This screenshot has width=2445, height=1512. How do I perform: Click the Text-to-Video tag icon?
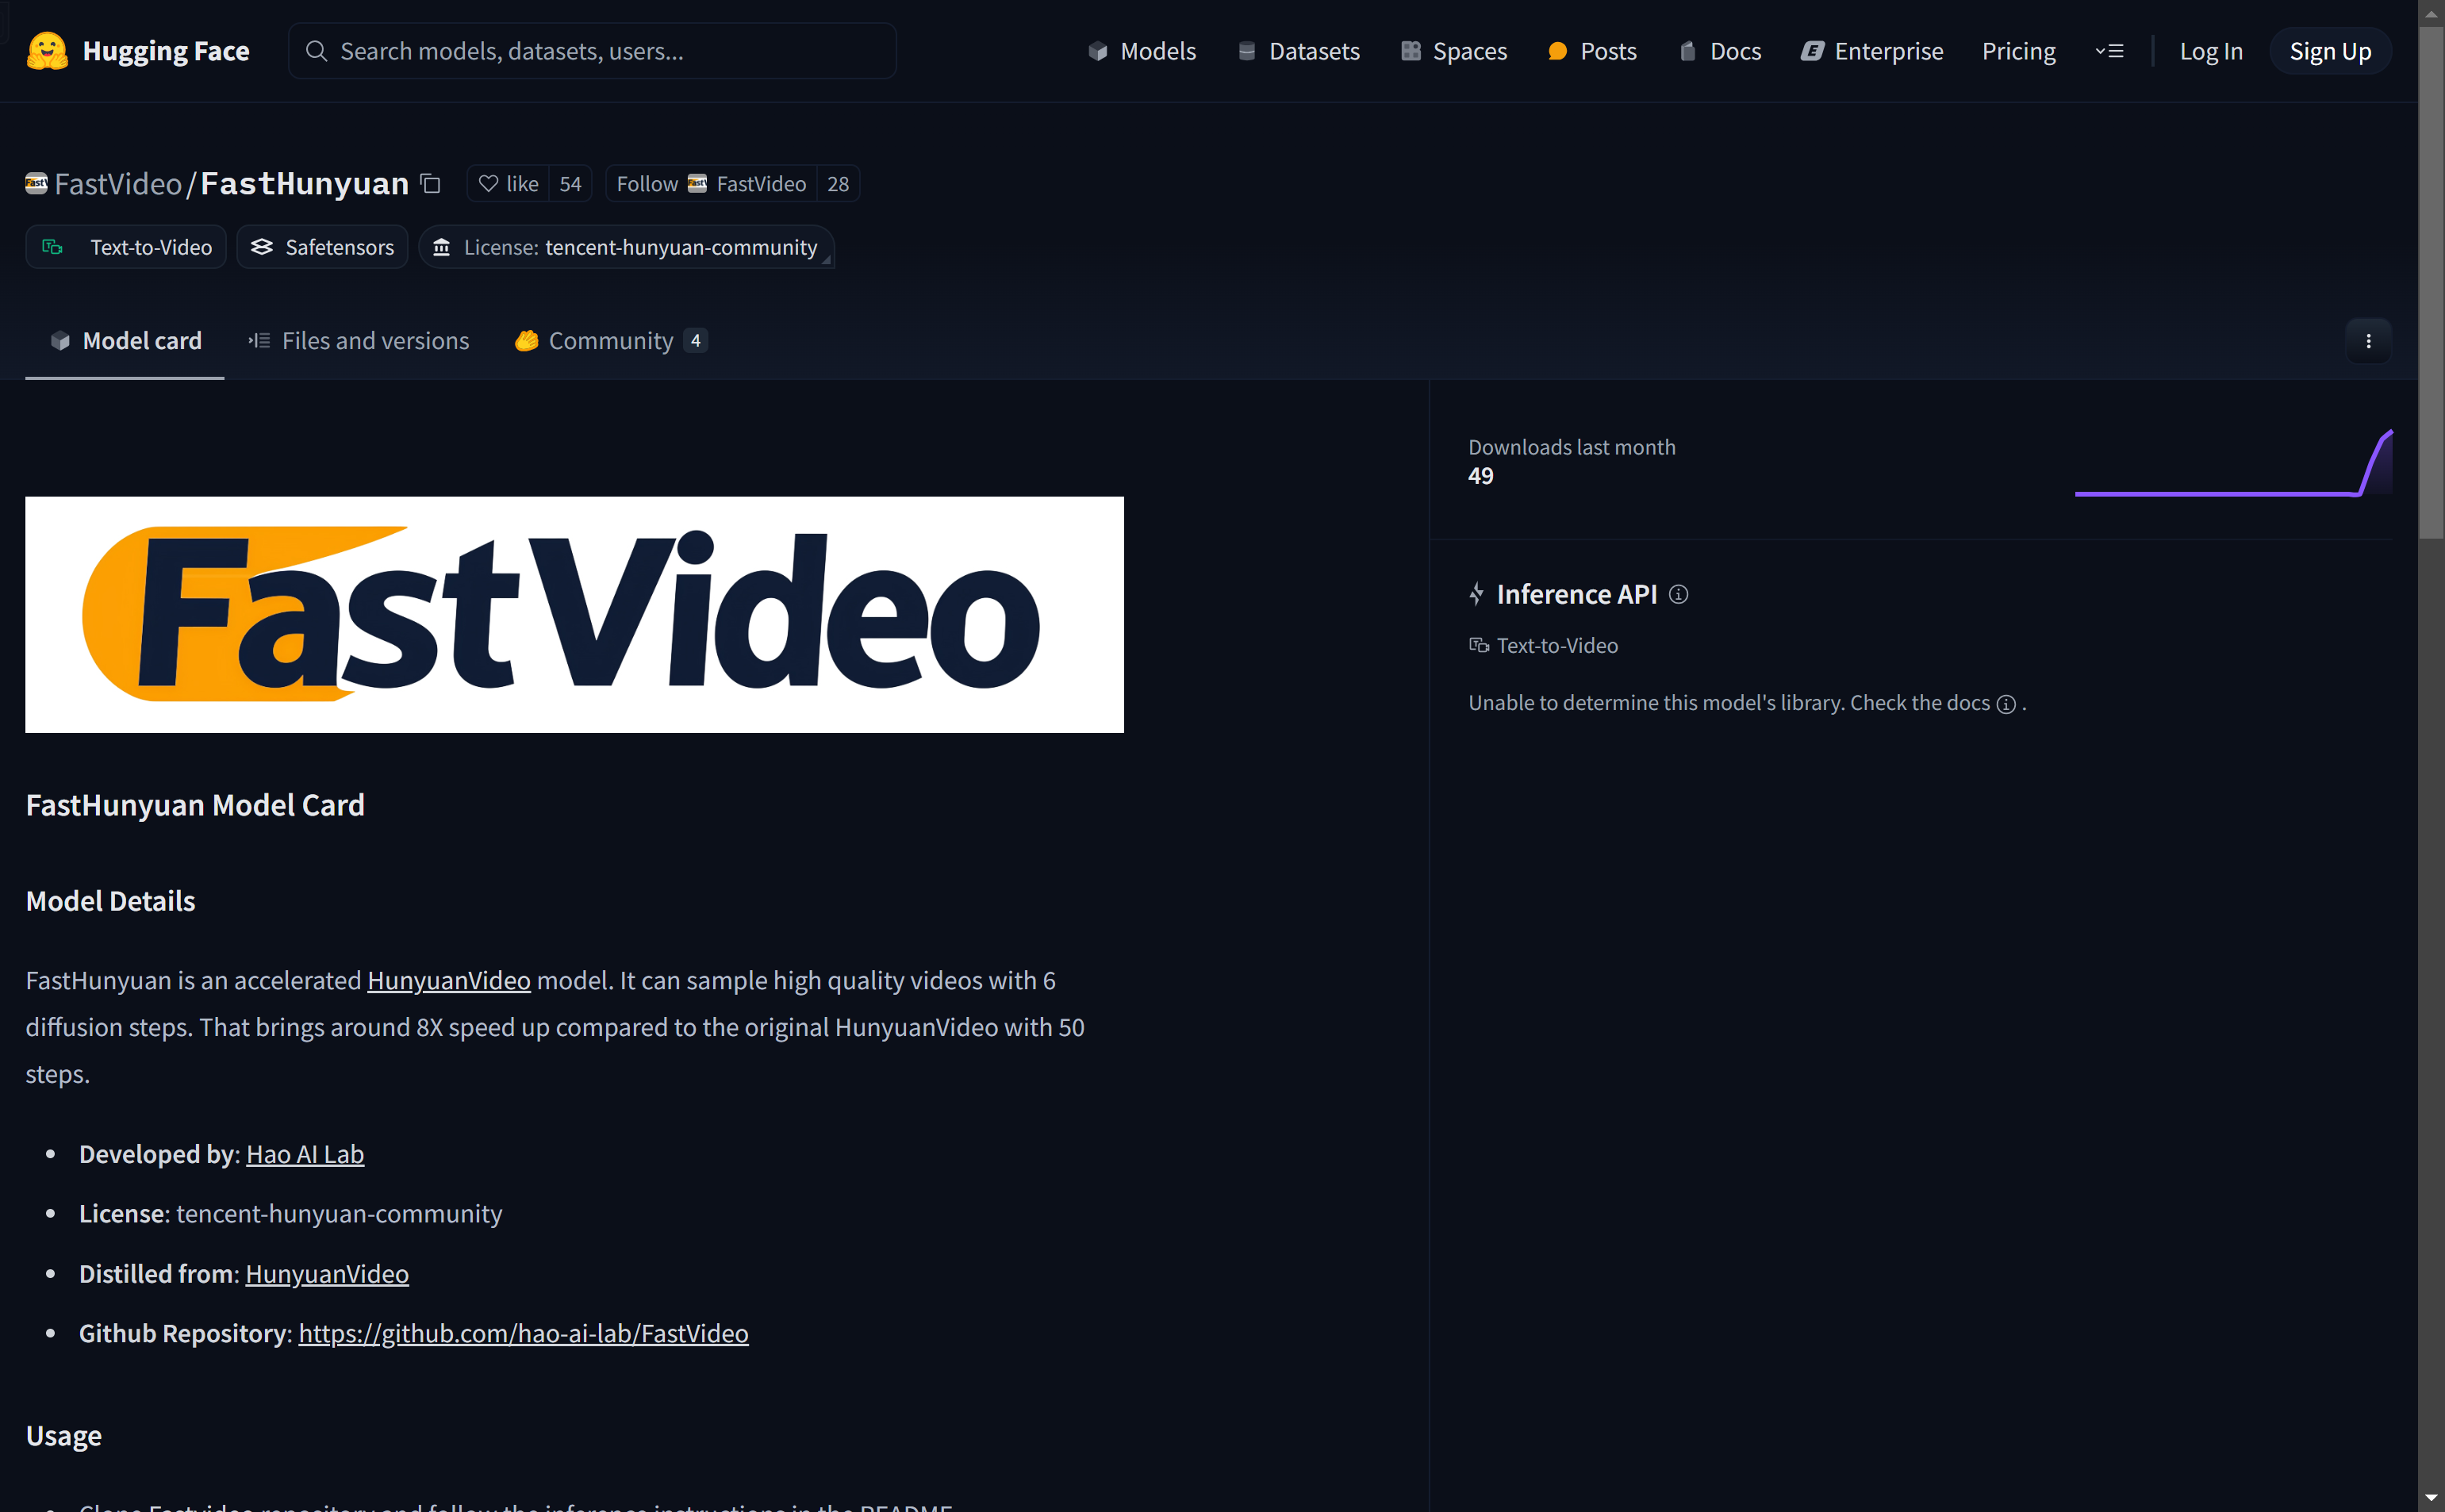click(x=52, y=247)
